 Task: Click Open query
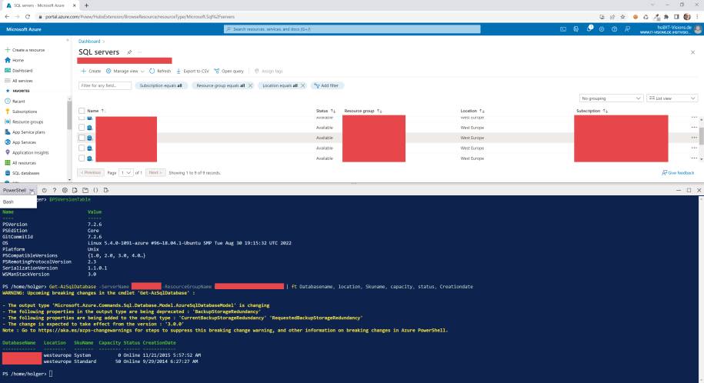[x=229, y=71]
